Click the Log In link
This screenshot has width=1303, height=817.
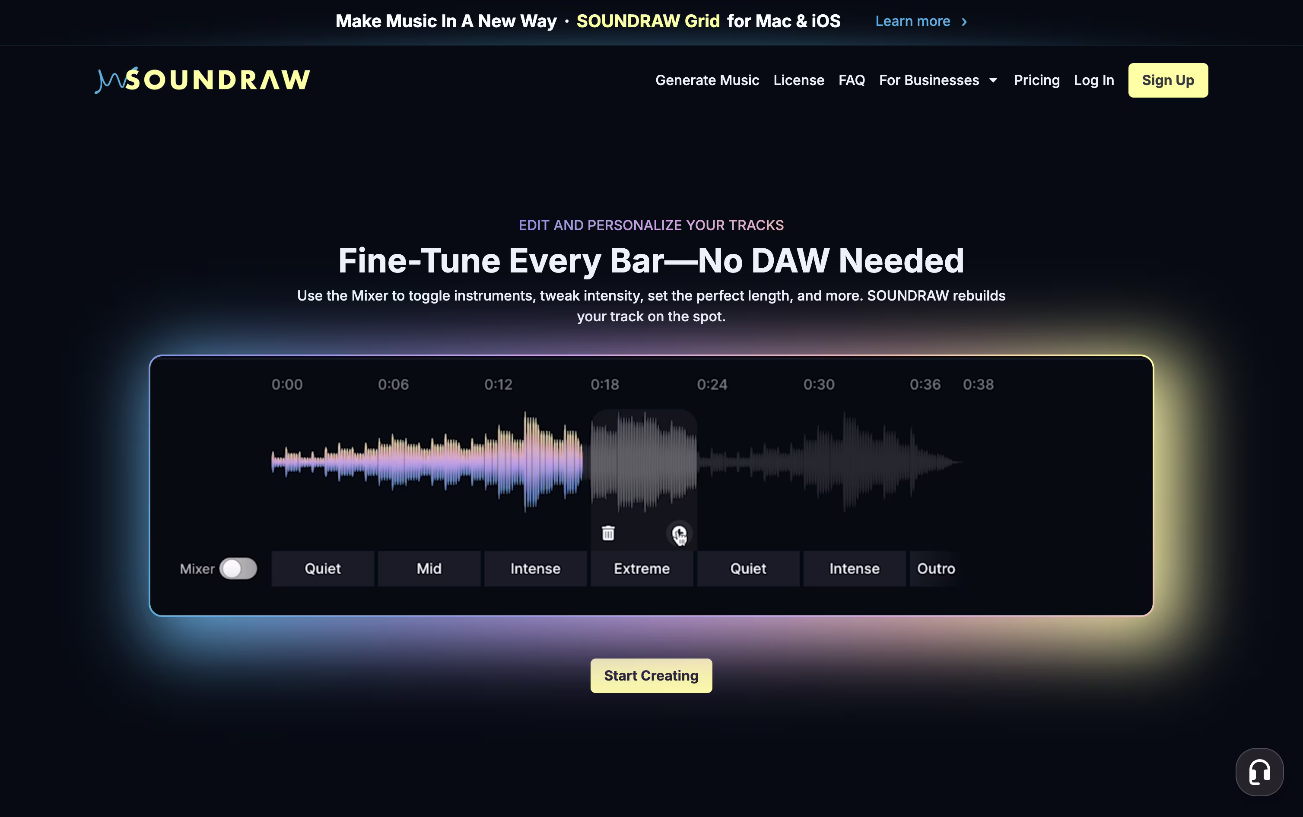(1093, 80)
